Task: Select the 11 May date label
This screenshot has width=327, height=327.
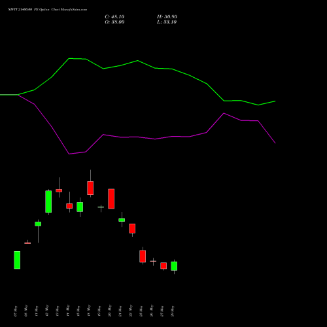Action: [37, 311]
